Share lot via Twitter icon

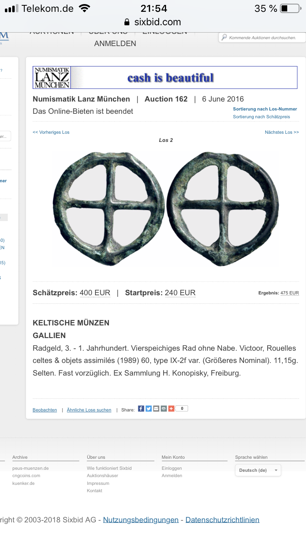click(149, 408)
